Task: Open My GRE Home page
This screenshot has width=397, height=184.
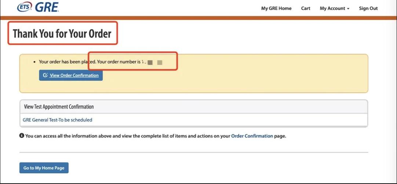Action: click(x=276, y=8)
